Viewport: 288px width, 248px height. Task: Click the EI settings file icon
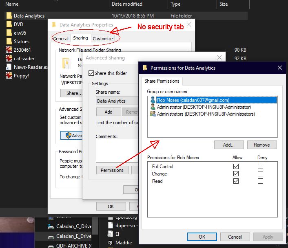(x=110, y=234)
